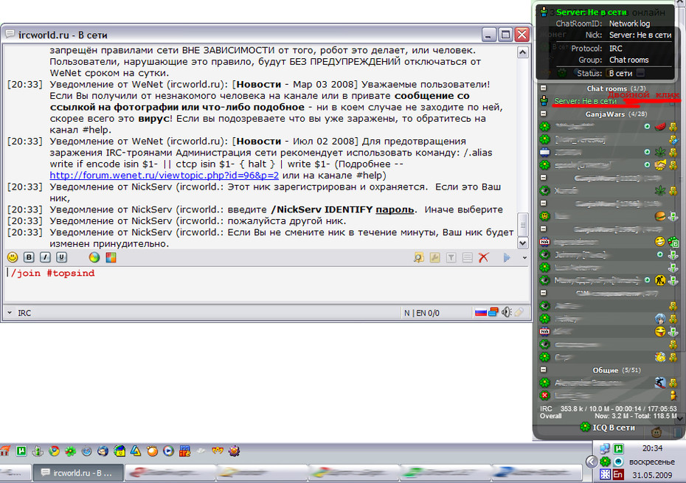The height and width of the screenshot is (483, 686).
Task: Click the filter funnel icon
Action: (x=451, y=257)
